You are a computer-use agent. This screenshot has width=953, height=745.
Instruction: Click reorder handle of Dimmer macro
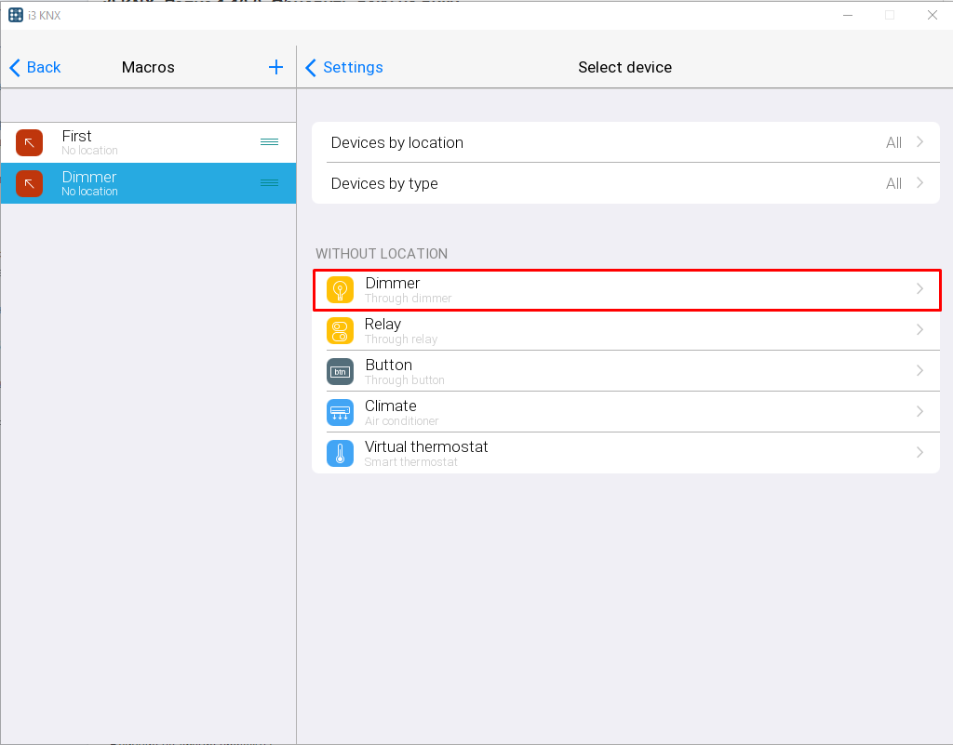pyautogui.click(x=269, y=183)
